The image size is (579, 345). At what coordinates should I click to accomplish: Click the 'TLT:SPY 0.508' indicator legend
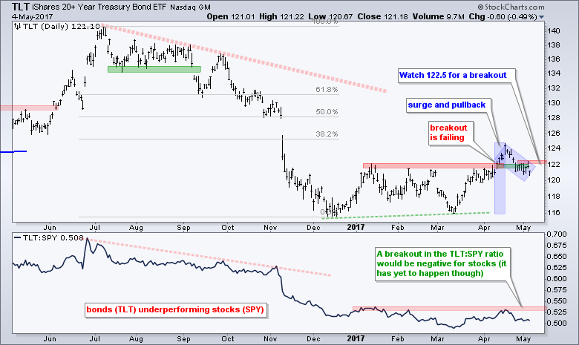pyautogui.click(x=48, y=238)
